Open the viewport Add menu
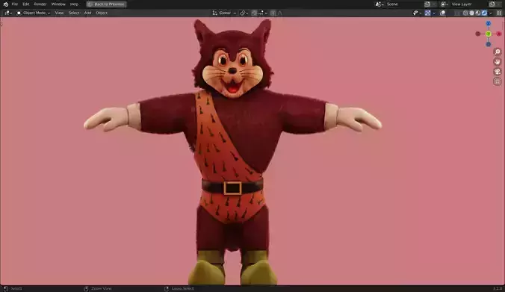505x292 pixels. (87, 13)
